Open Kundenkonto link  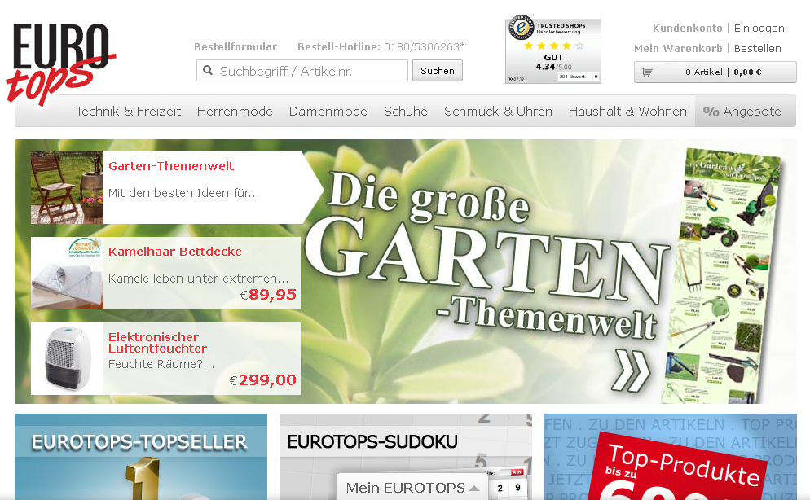point(687,29)
